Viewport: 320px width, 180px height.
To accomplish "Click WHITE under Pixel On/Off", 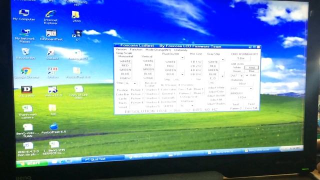I will pyautogui.click(x=170, y=62).
